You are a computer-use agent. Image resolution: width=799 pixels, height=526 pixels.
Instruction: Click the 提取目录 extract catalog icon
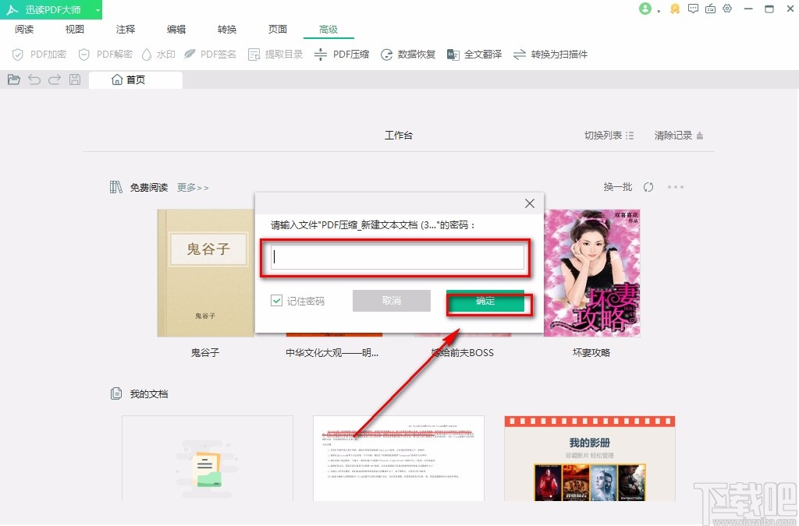tap(275, 55)
